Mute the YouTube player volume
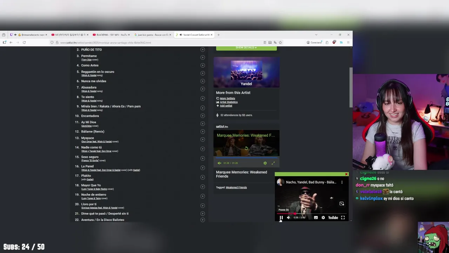The width and height of the screenshot is (449, 253). pyautogui.click(x=288, y=218)
